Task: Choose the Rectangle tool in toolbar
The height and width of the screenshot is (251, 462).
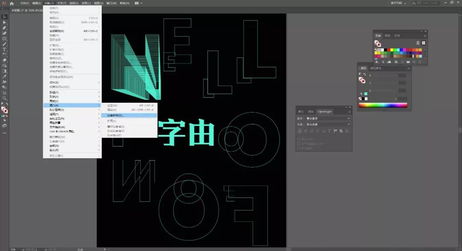Action: (x=4, y=39)
